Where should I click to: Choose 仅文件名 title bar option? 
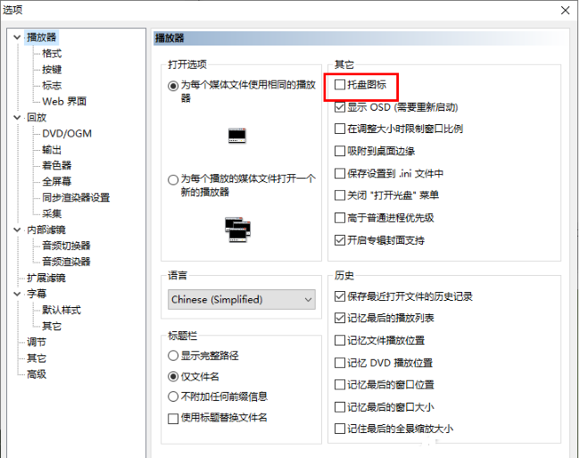[173, 377]
